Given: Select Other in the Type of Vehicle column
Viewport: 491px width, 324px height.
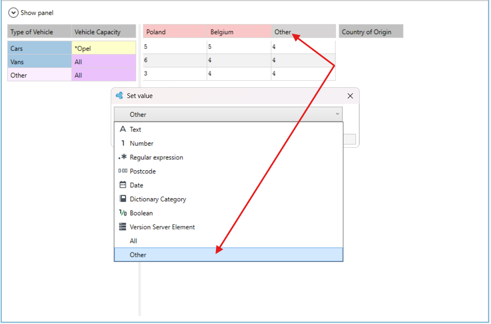Looking at the screenshot, I should tap(39, 75).
